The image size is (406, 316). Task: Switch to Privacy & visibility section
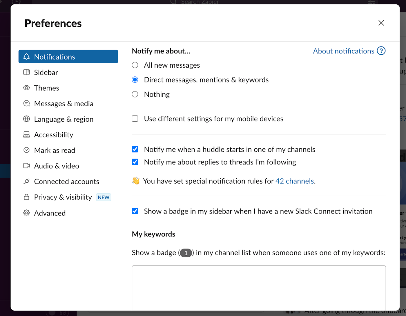pyautogui.click(x=63, y=197)
